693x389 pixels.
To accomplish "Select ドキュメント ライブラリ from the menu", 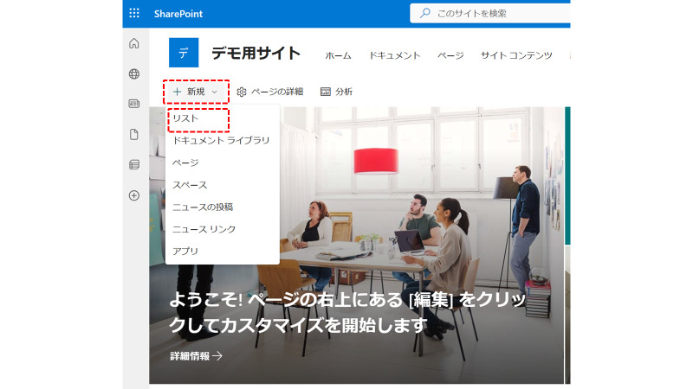I will [x=223, y=140].
